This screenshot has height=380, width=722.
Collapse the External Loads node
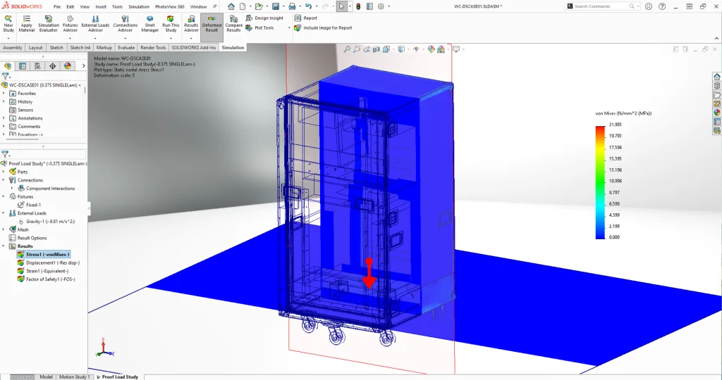pos(4,213)
